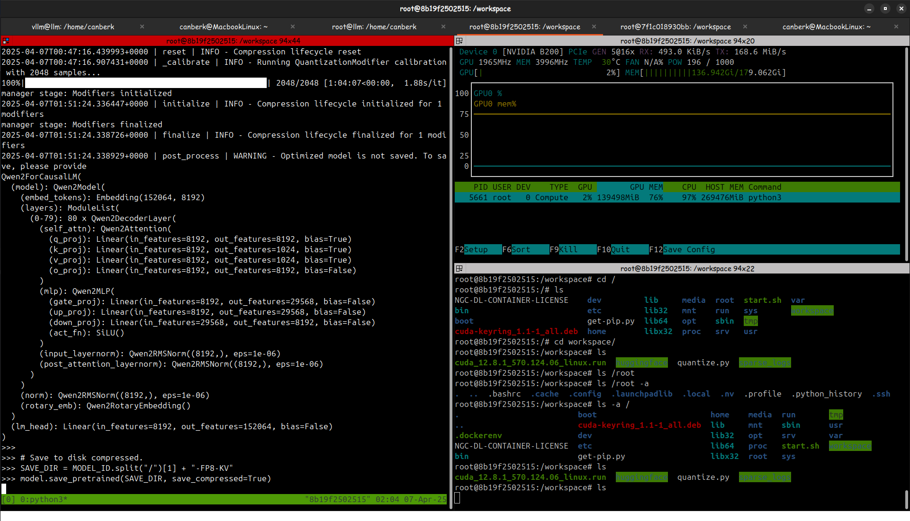Image resolution: width=910 pixels, height=521 pixels.
Task: Click the left pane's terminal grid icon
Action: point(6,41)
